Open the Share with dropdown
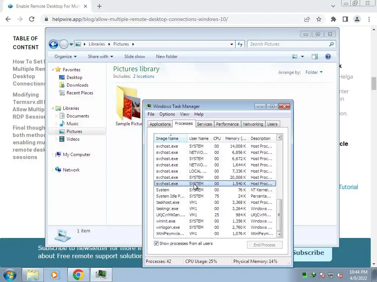Image resolution: width=377 pixels, height=282 pixels. tap(101, 57)
